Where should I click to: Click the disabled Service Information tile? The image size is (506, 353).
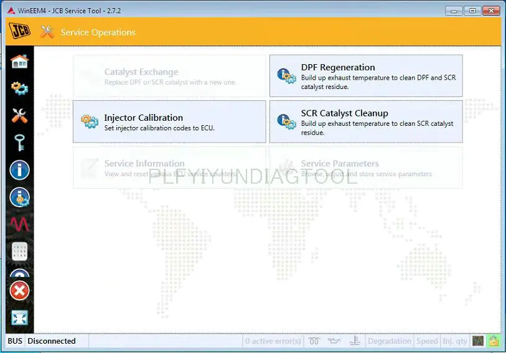[169, 167]
